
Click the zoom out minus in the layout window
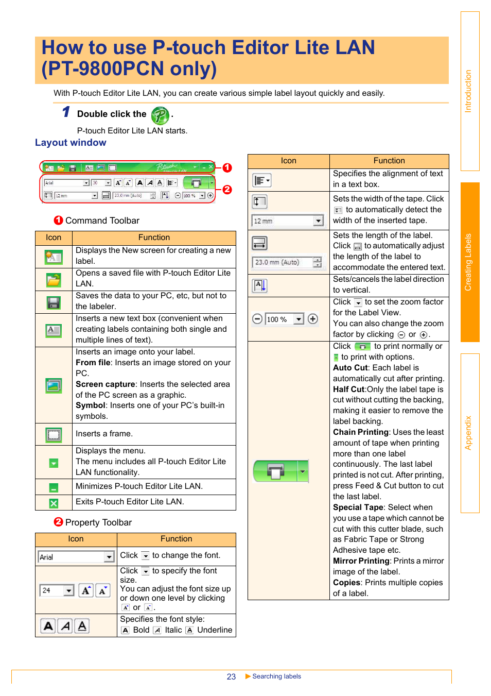click(178, 196)
